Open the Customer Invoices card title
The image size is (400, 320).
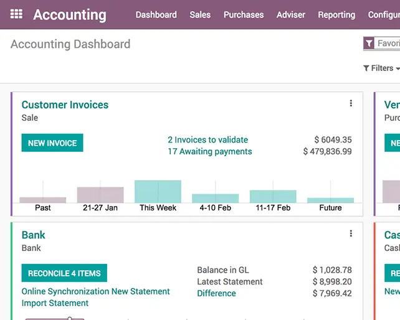coord(65,105)
